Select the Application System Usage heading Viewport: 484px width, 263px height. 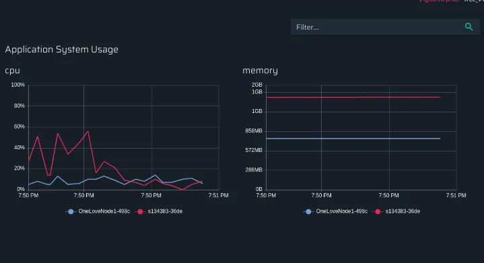click(62, 49)
